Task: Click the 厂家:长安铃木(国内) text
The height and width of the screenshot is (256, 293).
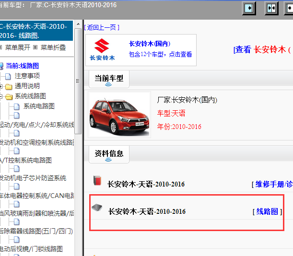Action: 187,100
